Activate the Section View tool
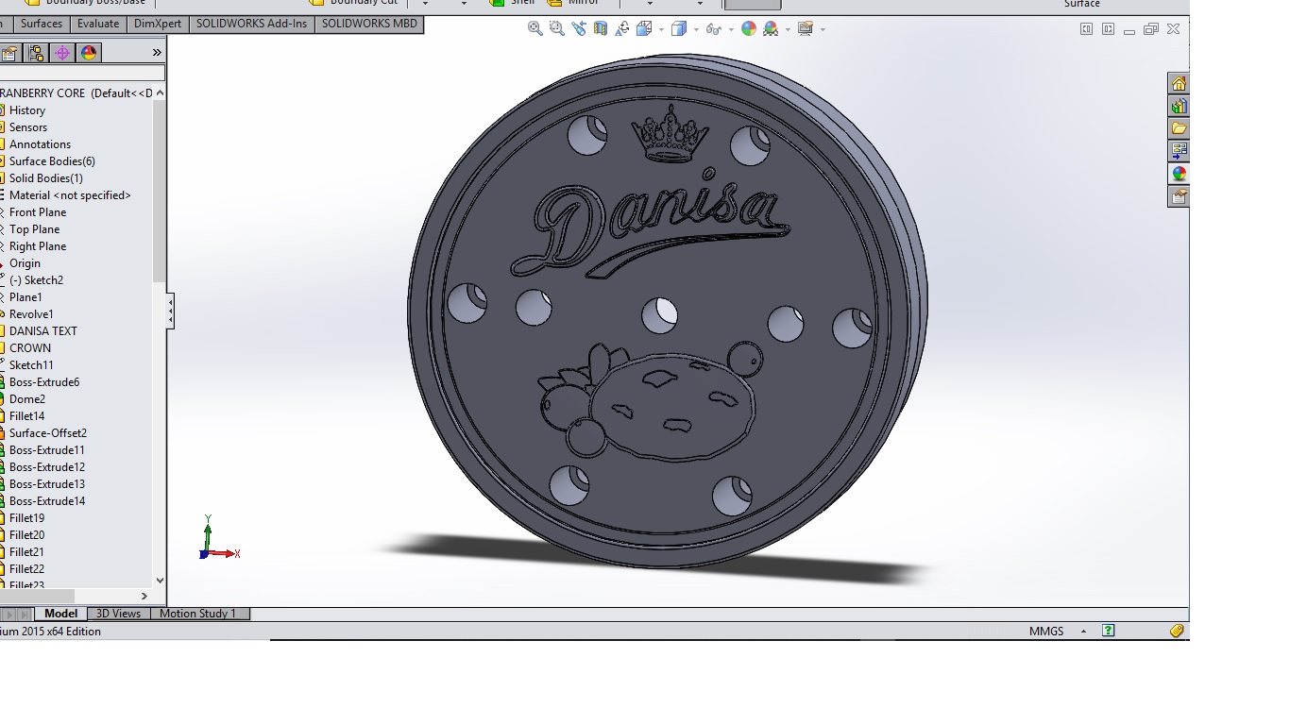 601,29
